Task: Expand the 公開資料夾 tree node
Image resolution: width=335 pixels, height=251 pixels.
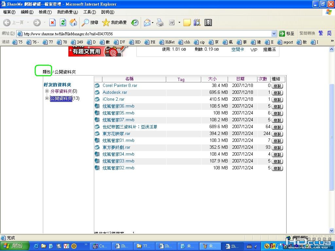Action: (x=47, y=98)
